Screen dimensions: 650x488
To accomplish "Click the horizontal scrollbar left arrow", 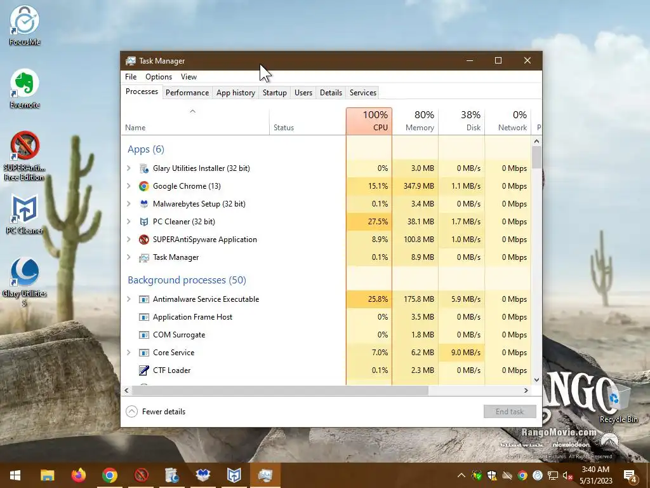I will (x=127, y=391).
